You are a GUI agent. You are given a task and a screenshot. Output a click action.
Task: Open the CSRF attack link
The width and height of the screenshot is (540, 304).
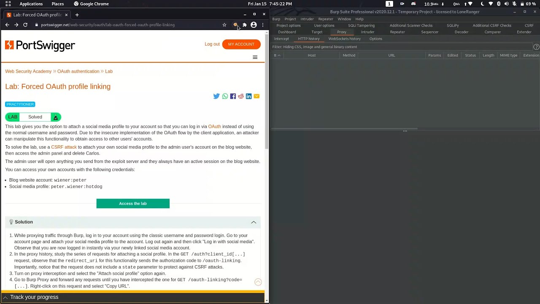point(64,147)
